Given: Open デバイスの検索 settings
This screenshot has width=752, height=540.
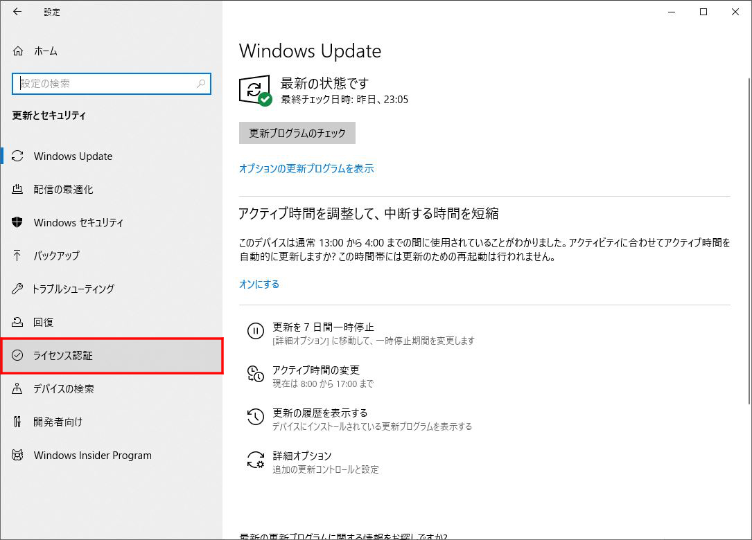Looking at the screenshot, I should click(112, 388).
